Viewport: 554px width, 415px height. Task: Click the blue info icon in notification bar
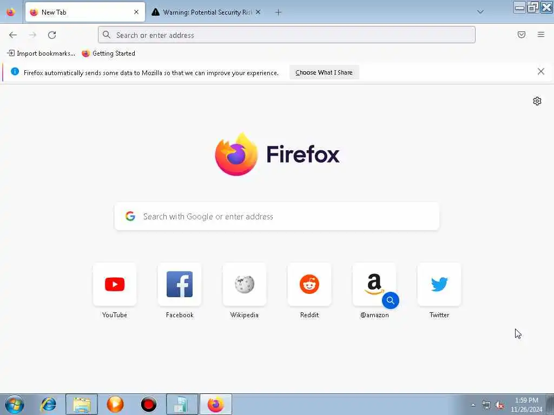[15, 72]
